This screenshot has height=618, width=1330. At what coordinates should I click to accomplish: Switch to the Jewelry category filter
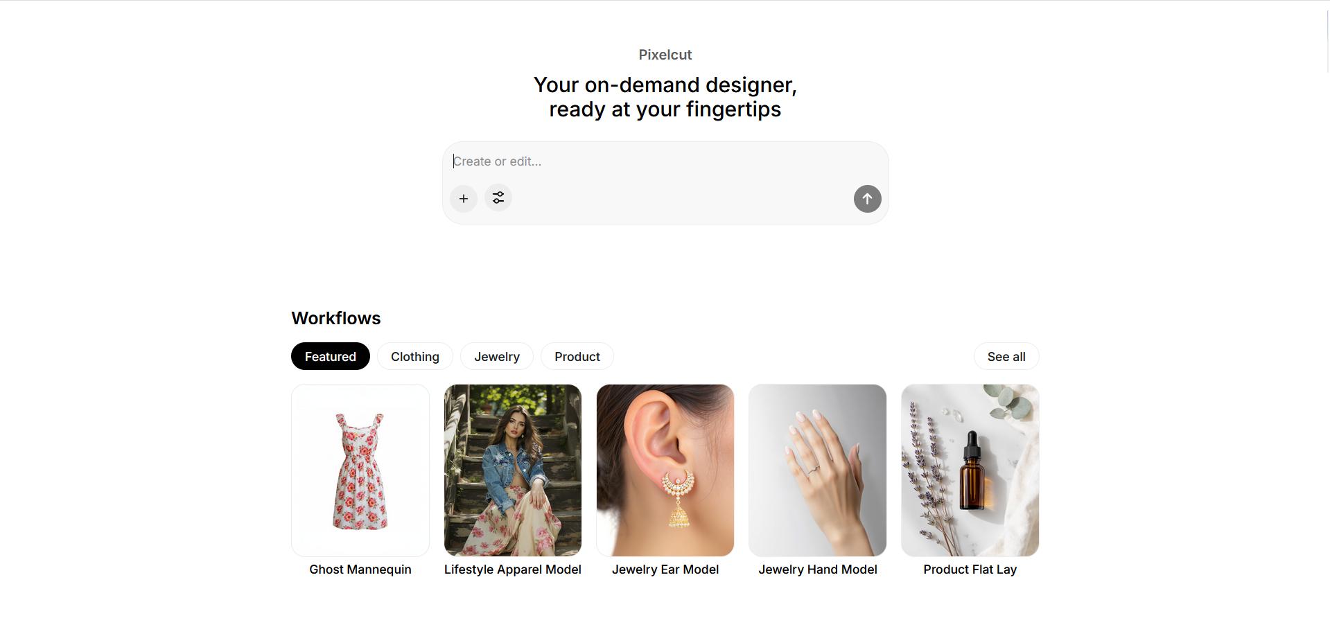496,356
